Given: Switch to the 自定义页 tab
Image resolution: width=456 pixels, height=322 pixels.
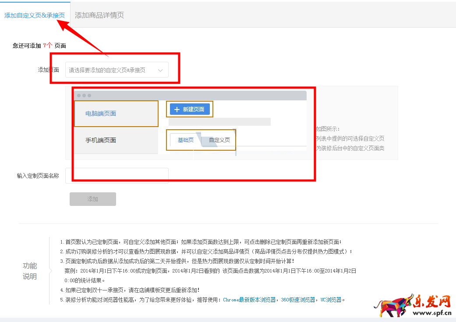Looking at the screenshot, I should tap(219, 140).
